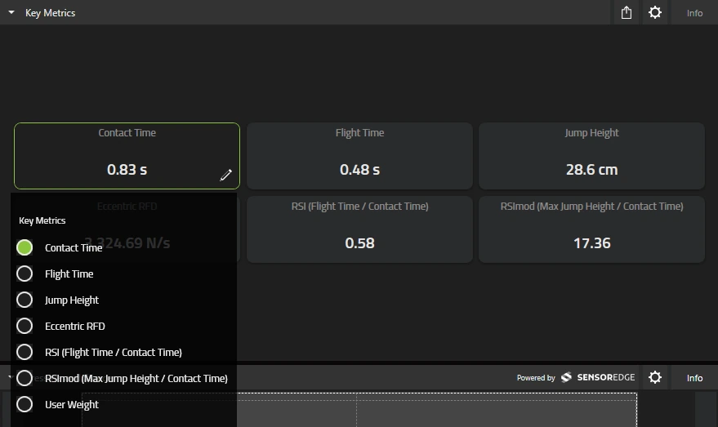
Task: Click the SensorEdge logo
Action: pyautogui.click(x=598, y=377)
